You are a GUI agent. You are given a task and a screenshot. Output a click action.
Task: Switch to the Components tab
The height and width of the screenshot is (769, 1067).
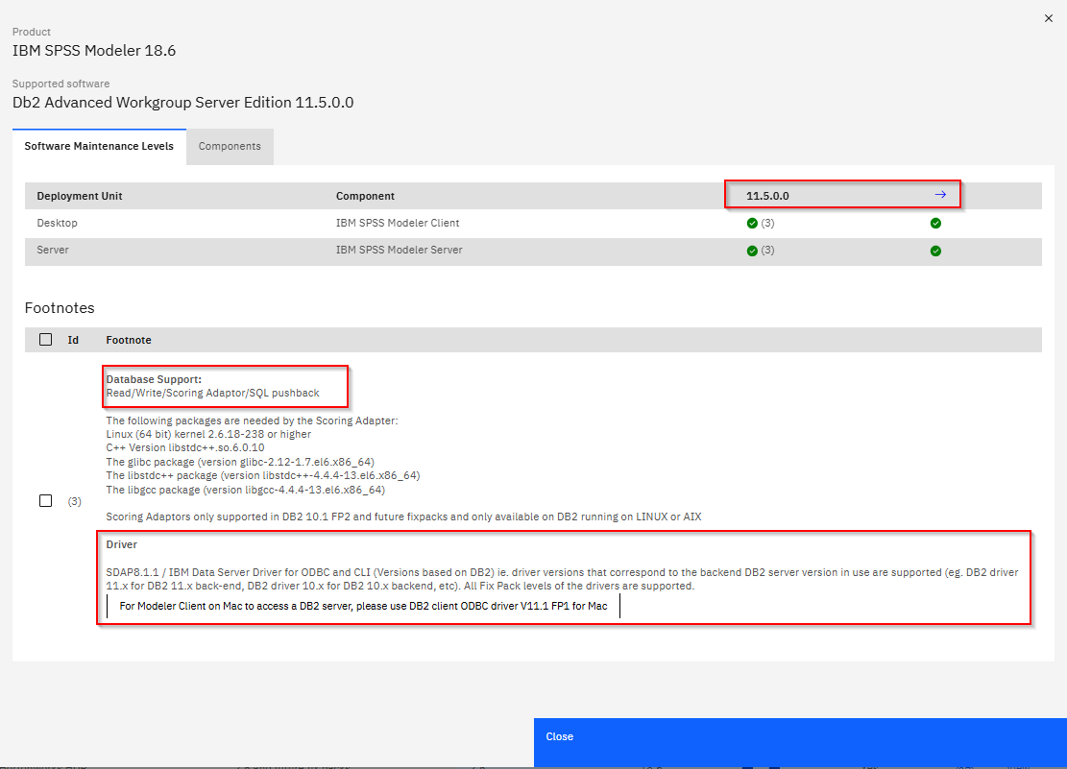(x=230, y=146)
